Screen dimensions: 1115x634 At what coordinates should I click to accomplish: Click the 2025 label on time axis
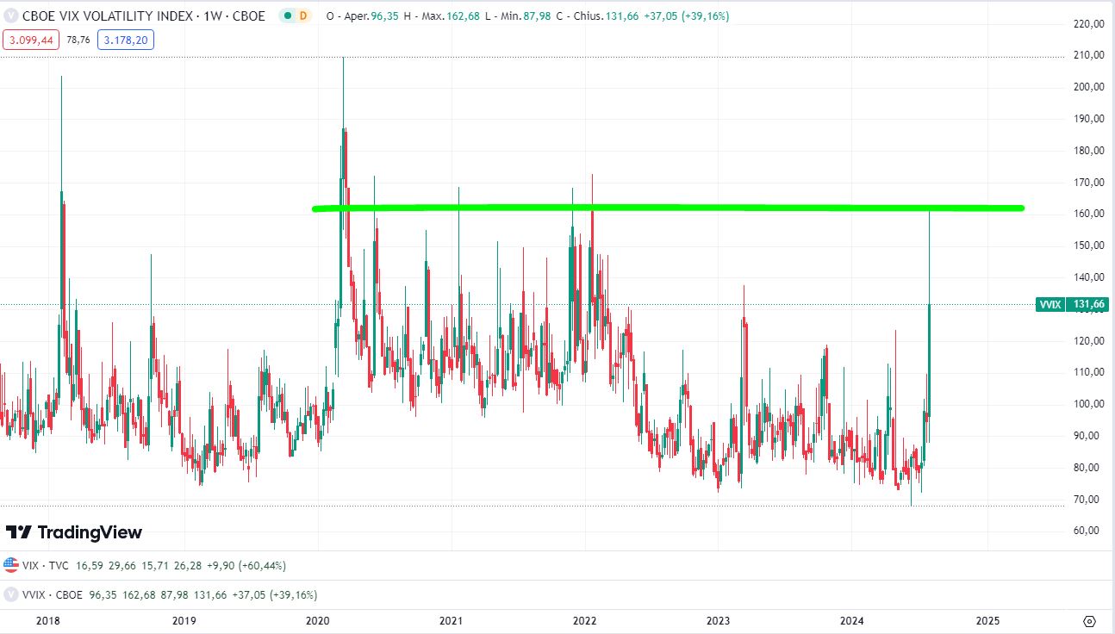(987, 621)
